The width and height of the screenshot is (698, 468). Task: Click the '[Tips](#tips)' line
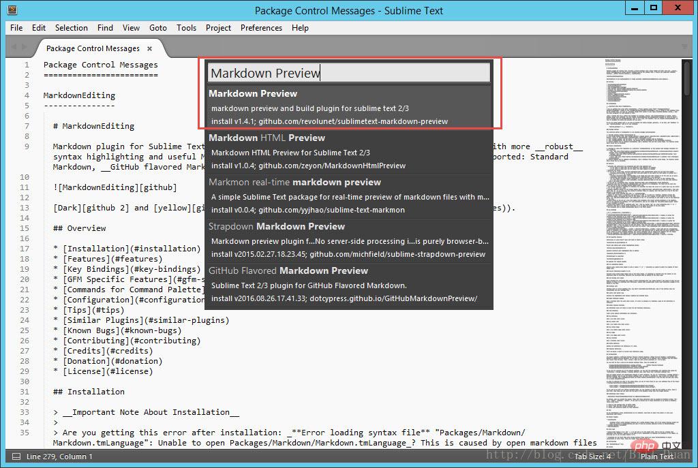click(x=89, y=310)
